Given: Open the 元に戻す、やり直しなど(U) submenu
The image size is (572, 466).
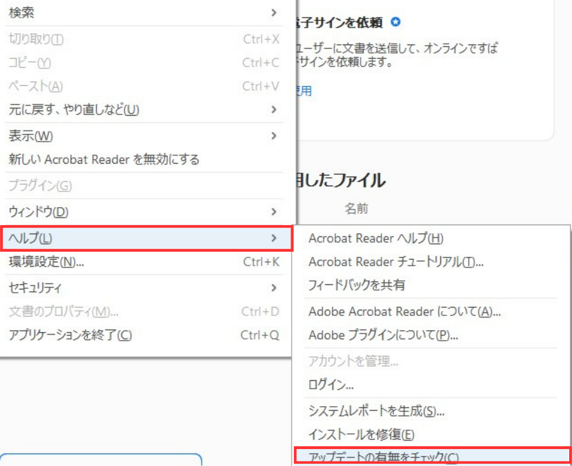Looking at the screenshot, I should coord(73,109).
